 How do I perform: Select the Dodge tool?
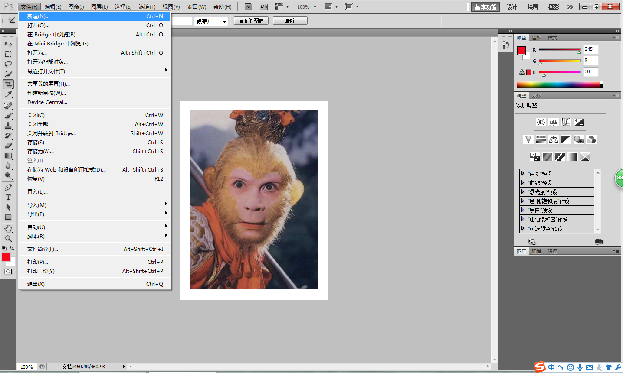pos(8,175)
